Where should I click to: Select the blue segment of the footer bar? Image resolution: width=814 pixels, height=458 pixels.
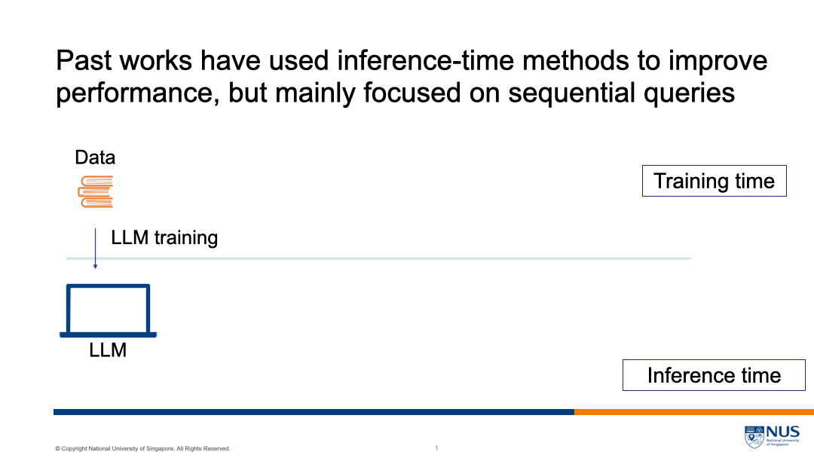314,412
